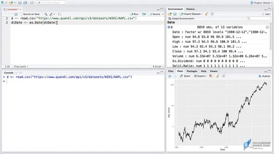Switch to the Help tab

[204, 71]
